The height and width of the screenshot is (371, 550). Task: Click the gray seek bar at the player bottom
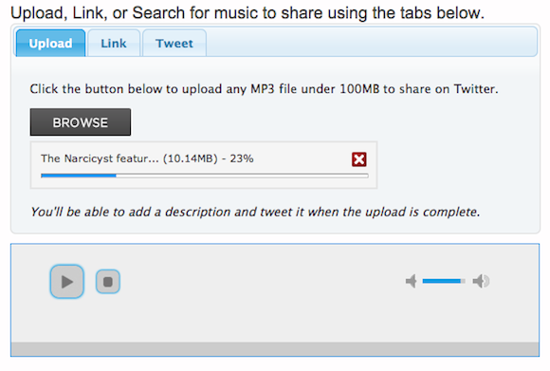coord(275,349)
